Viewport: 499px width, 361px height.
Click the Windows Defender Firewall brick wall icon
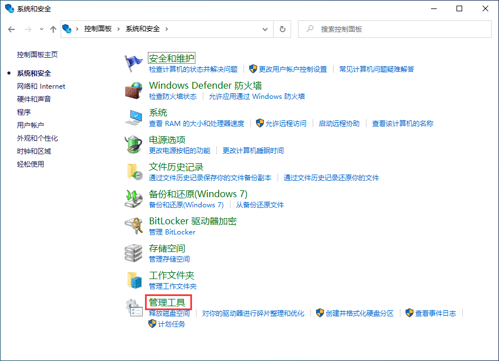[x=134, y=90]
